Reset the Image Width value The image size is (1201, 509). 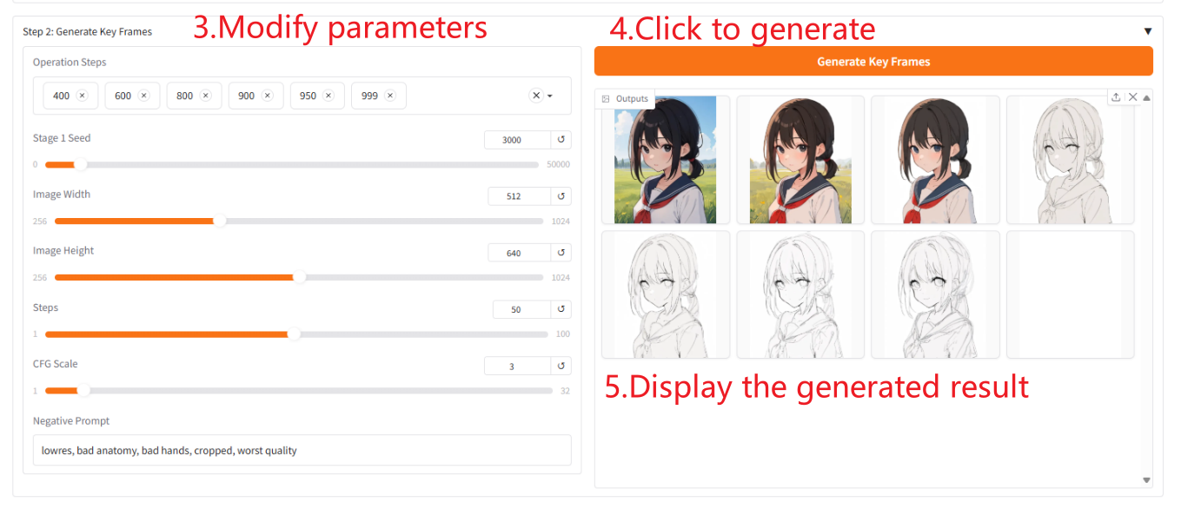[561, 196]
